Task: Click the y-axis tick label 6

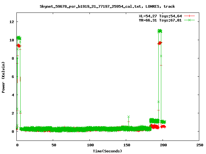Action: coord(13,77)
